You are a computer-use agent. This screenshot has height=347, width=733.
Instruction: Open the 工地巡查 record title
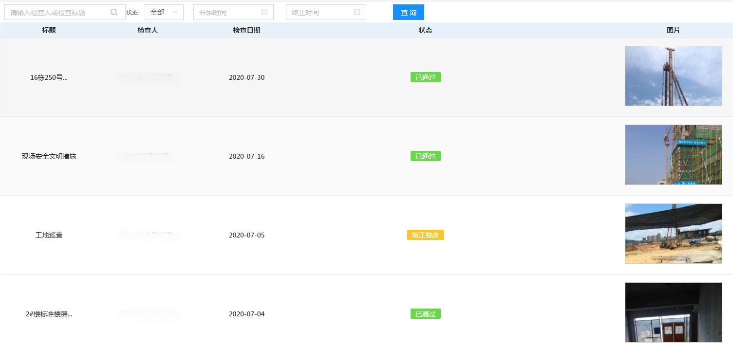click(x=49, y=235)
